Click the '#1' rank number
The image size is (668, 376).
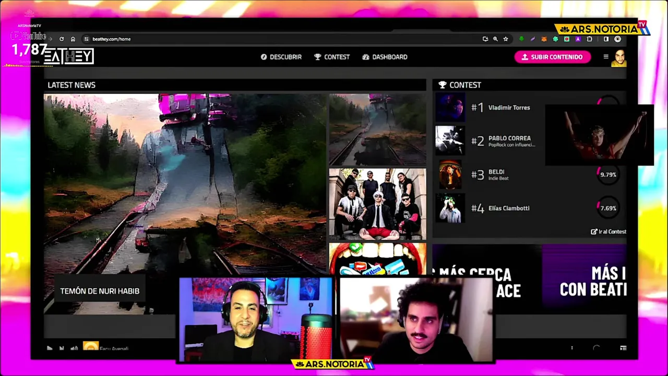click(478, 107)
